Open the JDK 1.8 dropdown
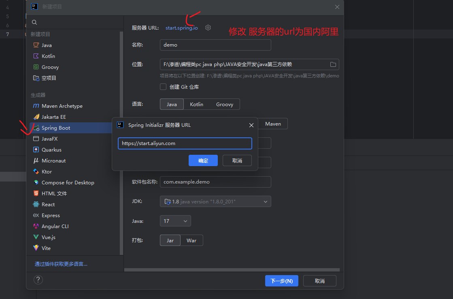453x299 pixels. (x=215, y=201)
